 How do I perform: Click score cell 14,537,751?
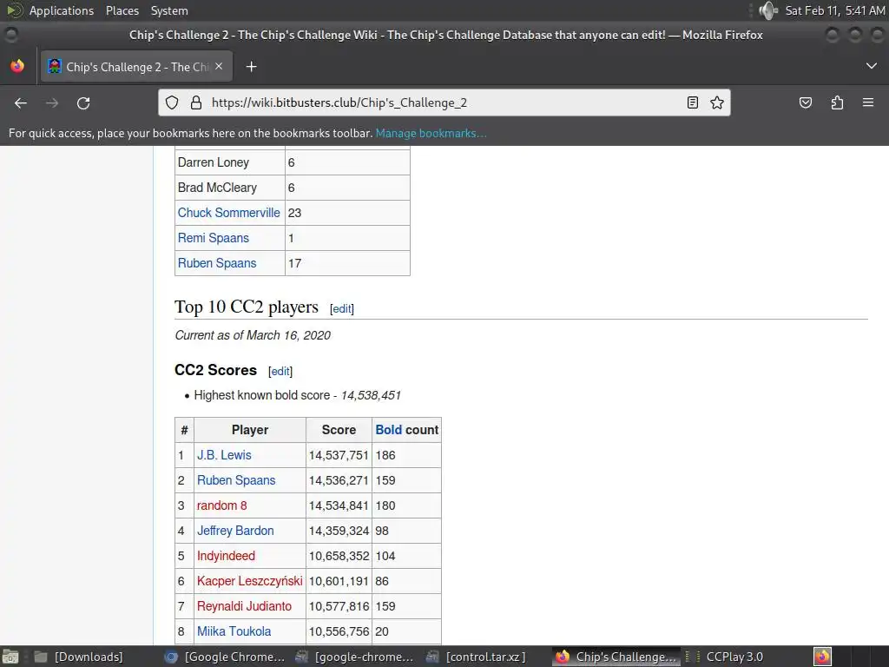(x=339, y=455)
